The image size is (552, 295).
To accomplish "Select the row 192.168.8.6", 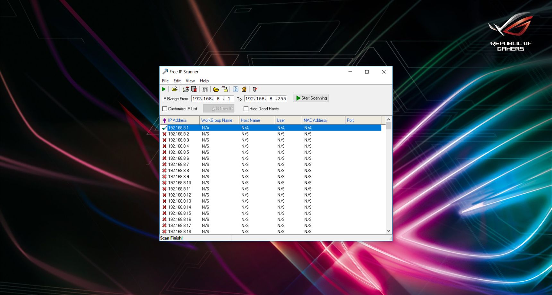I will pos(271,158).
